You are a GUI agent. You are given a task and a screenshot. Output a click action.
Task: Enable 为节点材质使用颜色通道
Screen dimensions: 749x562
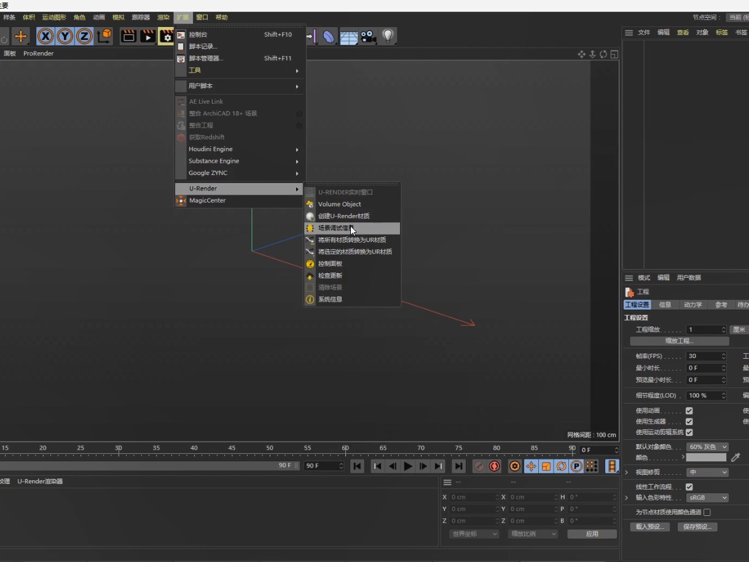tap(707, 511)
